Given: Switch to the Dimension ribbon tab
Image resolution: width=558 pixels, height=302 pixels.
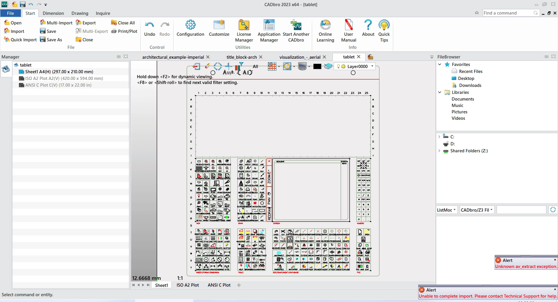Looking at the screenshot, I should pyautogui.click(x=53, y=13).
